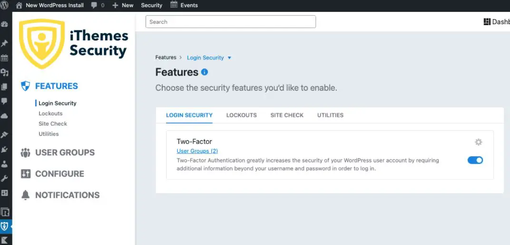The width and height of the screenshot is (510, 245).
Task: Click the Two-Factor heading text
Action: tap(194, 141)
